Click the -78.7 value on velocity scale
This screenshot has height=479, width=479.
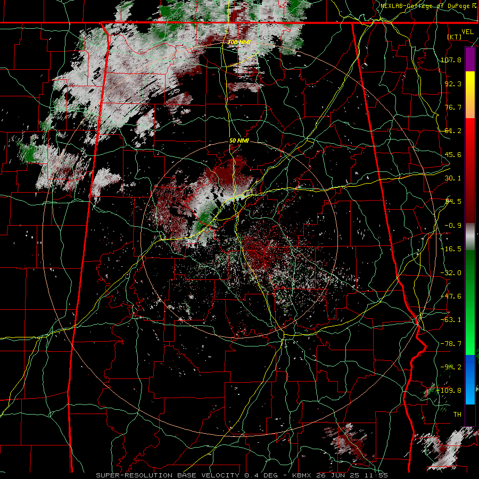[x=451, y=344]
